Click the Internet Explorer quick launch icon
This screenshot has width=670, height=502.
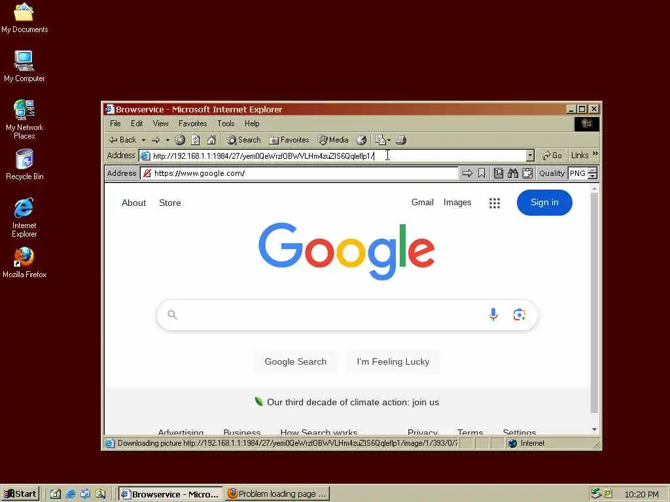click(71, 494)
